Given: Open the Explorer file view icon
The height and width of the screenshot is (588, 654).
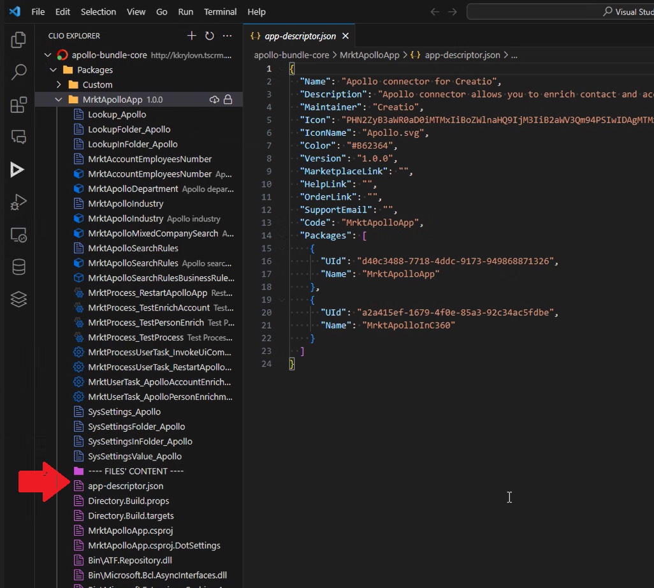Looking at the screenshot, I should click(18, 40).
